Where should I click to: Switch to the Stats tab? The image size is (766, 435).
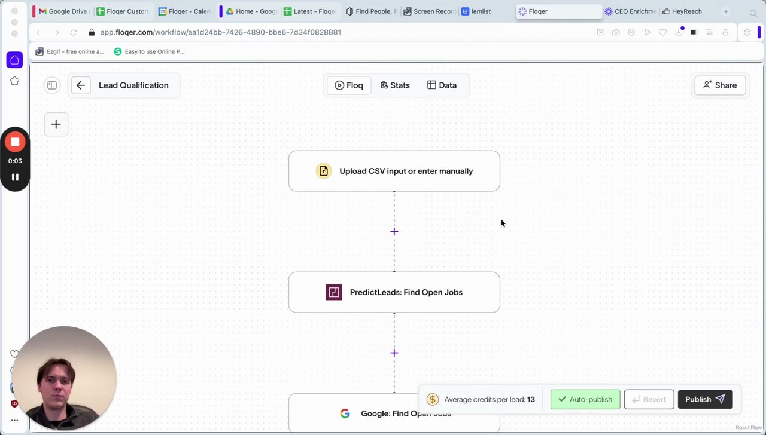pyautogui.click(x=395, y=85)
